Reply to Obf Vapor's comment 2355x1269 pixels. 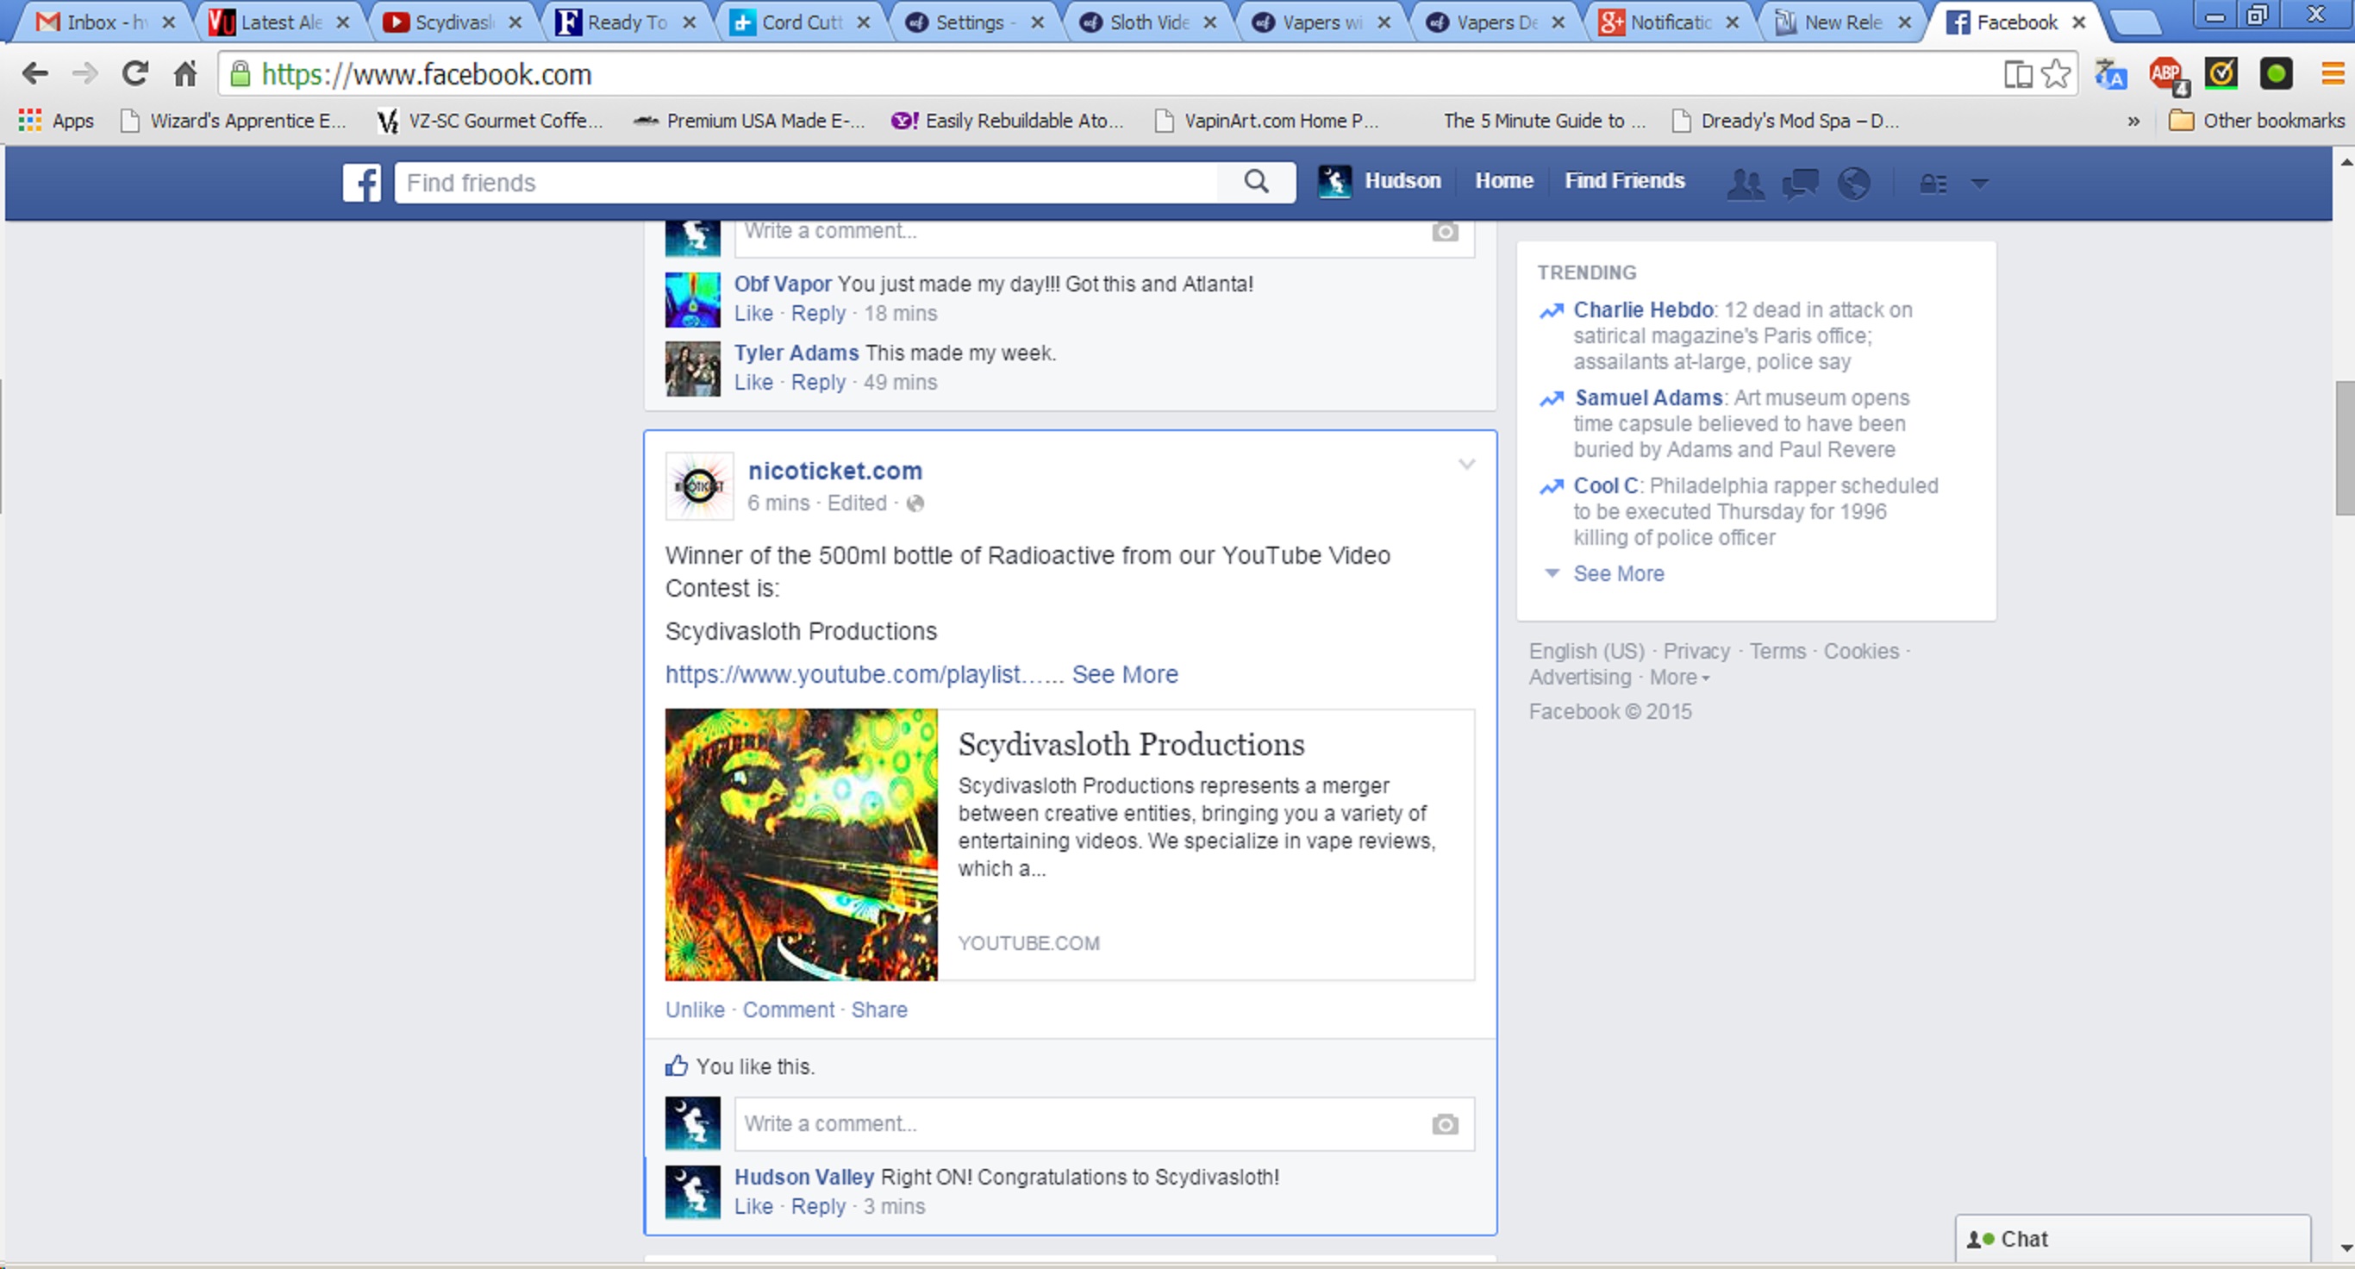pyautogui.click(x=818, y=314)
